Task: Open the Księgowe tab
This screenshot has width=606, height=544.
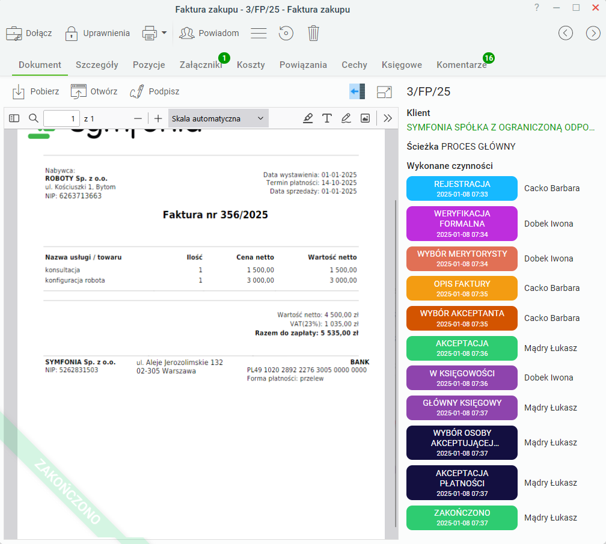Action: [402, 65]
